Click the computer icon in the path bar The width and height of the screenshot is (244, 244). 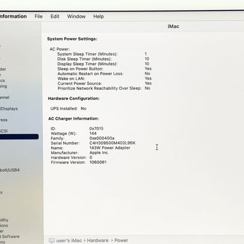click(x=52, y=240)
